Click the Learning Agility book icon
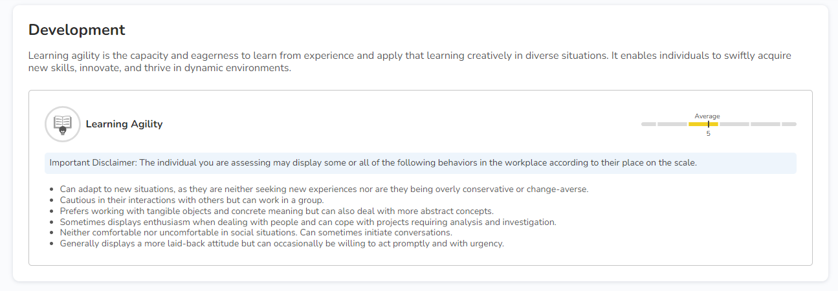 pos(63,124)
